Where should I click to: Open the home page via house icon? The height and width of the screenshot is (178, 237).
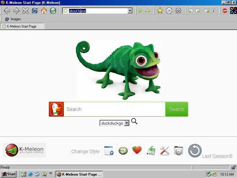44,11
